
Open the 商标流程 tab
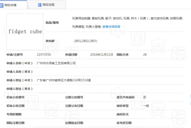coord(46,4)
